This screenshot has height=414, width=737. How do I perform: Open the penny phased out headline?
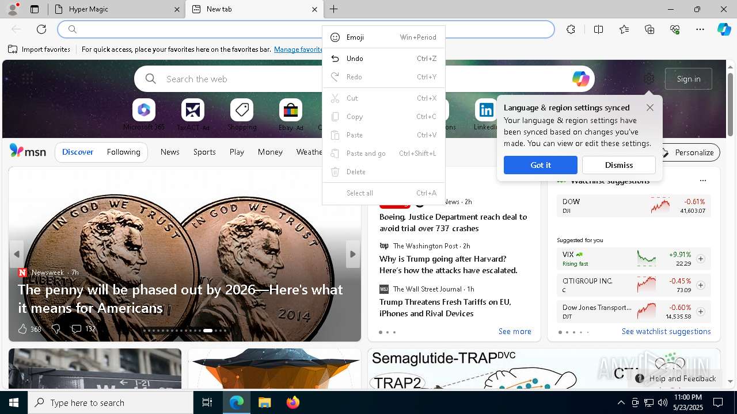pyautogui.click(x=180, y=298)
